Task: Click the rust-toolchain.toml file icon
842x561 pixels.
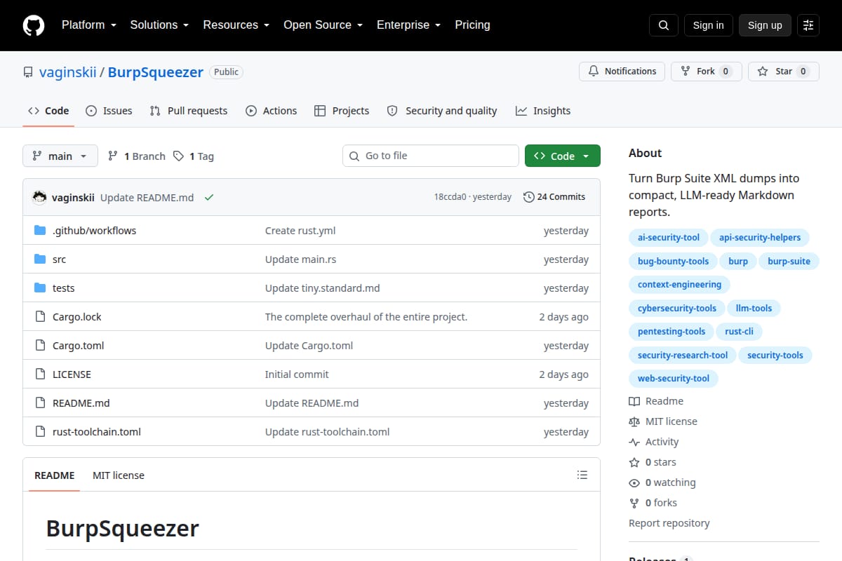Action: (x=40, y=432)
